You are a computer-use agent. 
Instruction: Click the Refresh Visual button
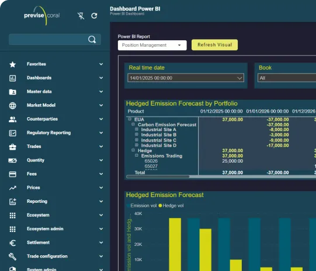[x=214, y=45]
